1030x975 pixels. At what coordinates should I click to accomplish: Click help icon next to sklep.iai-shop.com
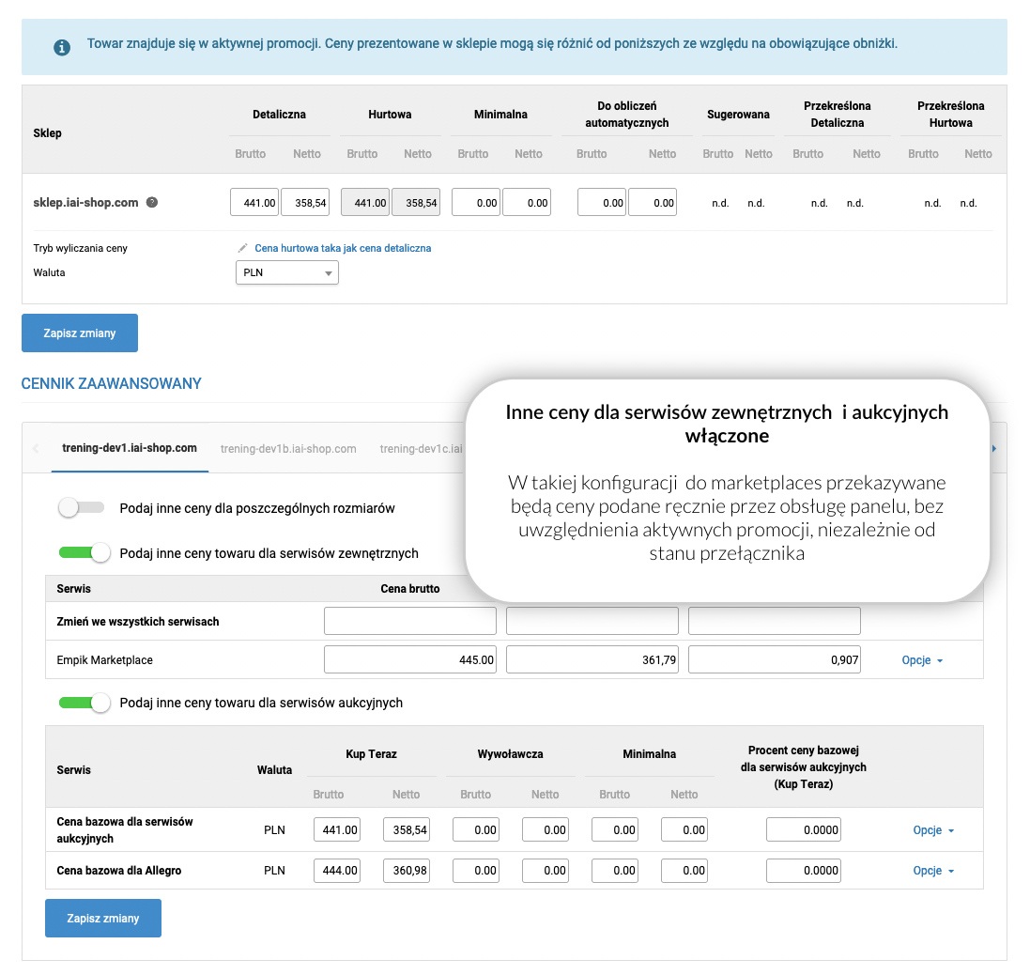point(152,202)
